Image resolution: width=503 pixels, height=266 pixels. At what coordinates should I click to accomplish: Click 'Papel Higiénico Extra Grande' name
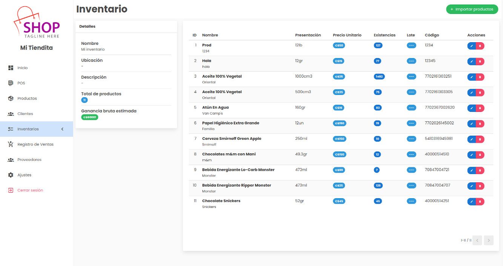click(x=231, y=123)
